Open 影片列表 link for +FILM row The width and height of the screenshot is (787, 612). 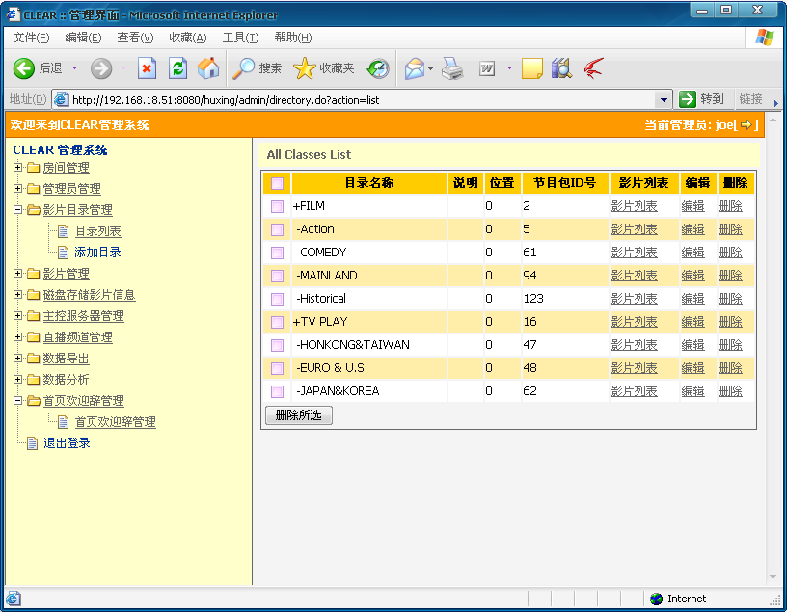[635, 206]
